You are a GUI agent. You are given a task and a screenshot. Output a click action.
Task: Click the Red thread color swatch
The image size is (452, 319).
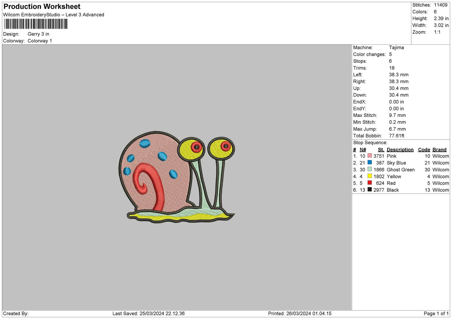click(x=370, y=183)
